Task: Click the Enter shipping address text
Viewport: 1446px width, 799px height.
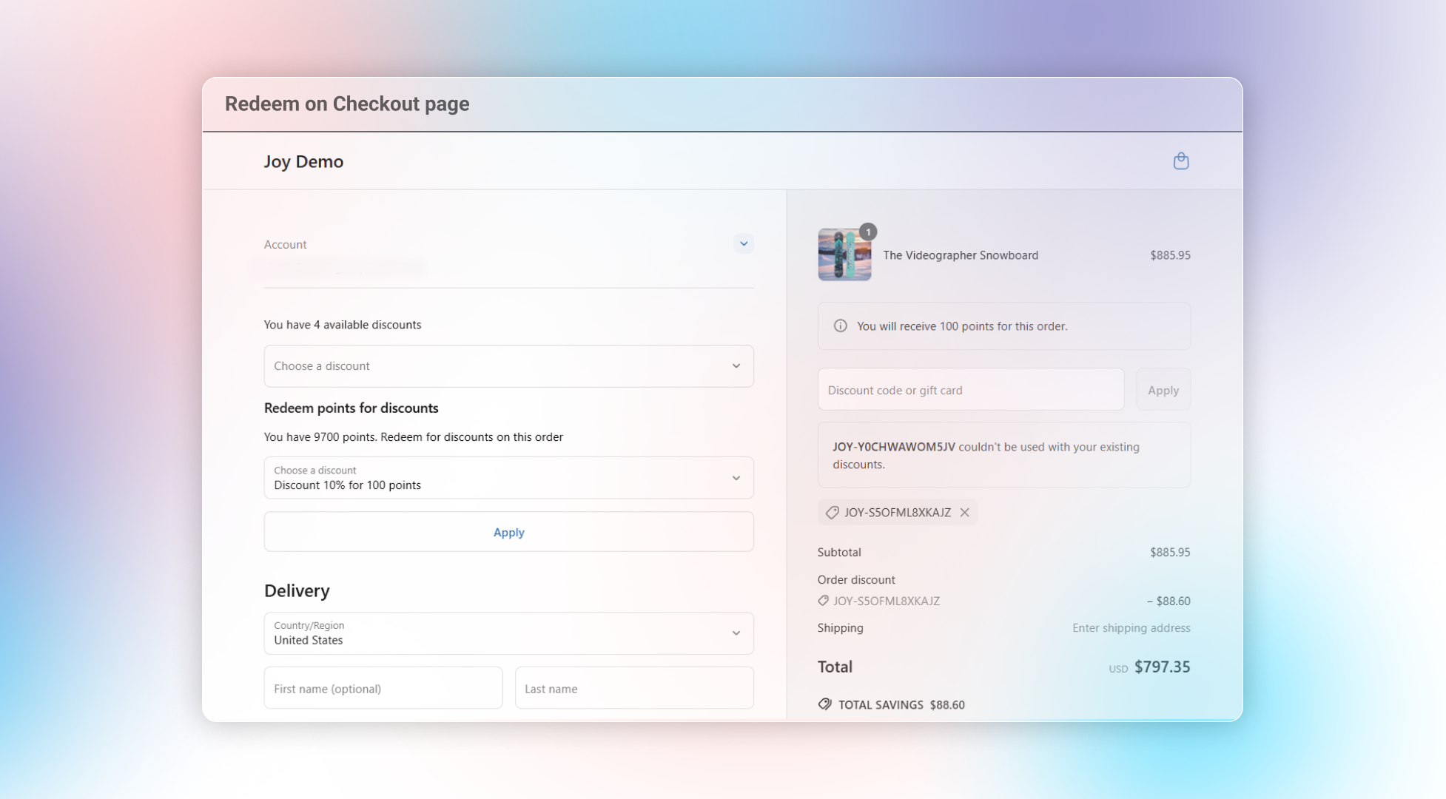Action: click(1131, 628)
